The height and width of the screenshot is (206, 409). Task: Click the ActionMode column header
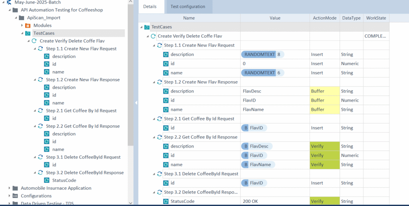click(324, 18)
